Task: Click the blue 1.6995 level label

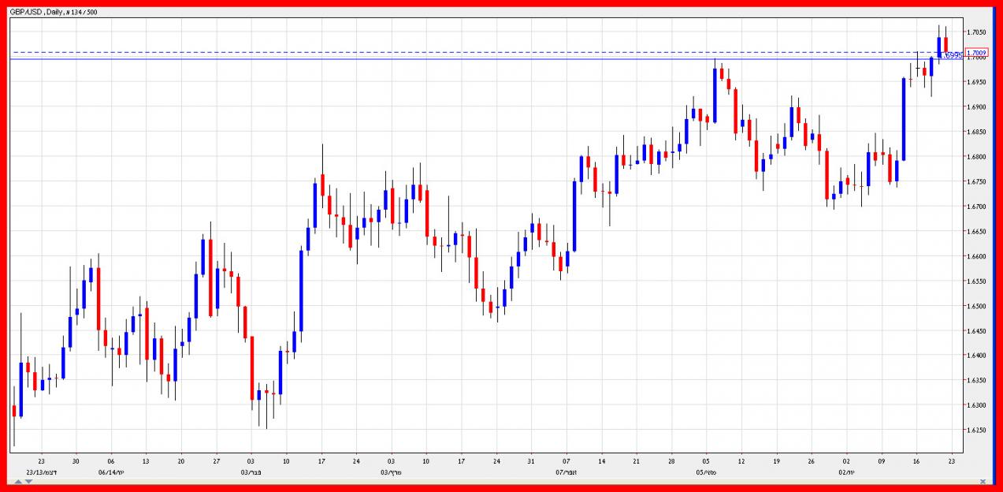Action: pos(953,56)
